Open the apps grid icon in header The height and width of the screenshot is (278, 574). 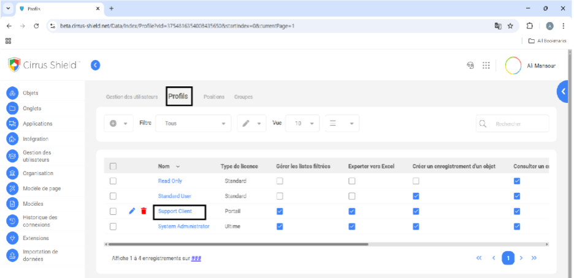point(486,66)
